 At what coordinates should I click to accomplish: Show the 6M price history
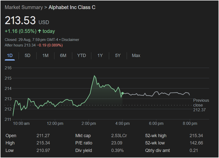pyautogui.click(x=63, y=56)
